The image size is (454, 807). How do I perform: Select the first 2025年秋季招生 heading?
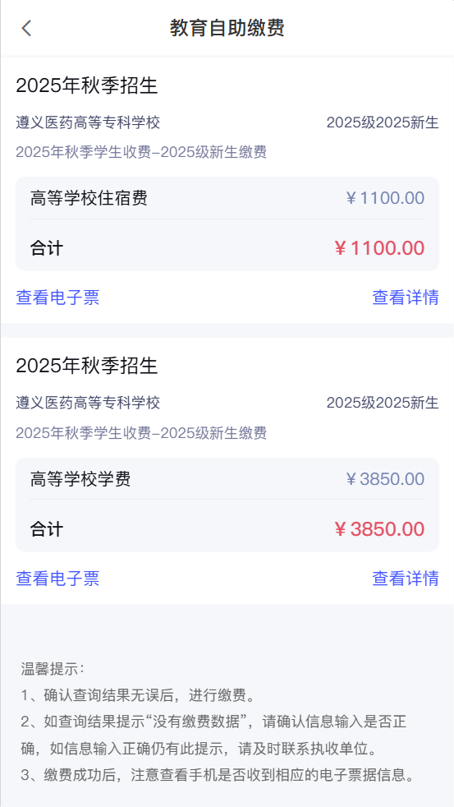pyautogui.click(x=86, y=85)
